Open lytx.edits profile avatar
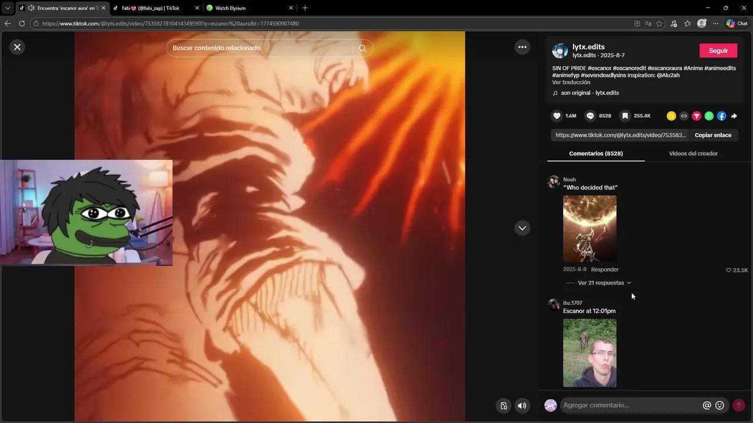Viewport: 753px width, 423px height. pos(559,51)
